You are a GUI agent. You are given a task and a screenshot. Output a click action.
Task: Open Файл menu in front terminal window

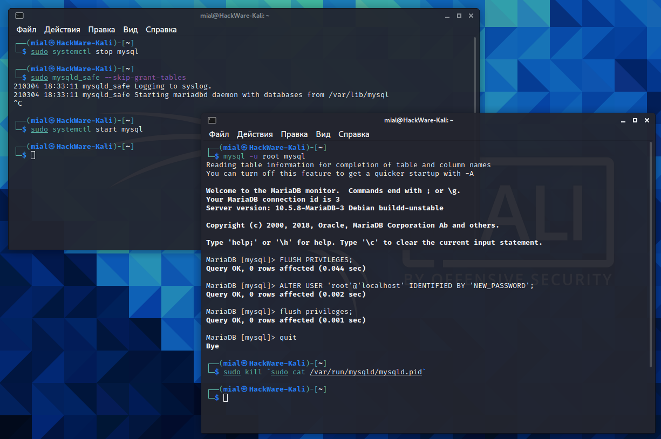(219, 134)
